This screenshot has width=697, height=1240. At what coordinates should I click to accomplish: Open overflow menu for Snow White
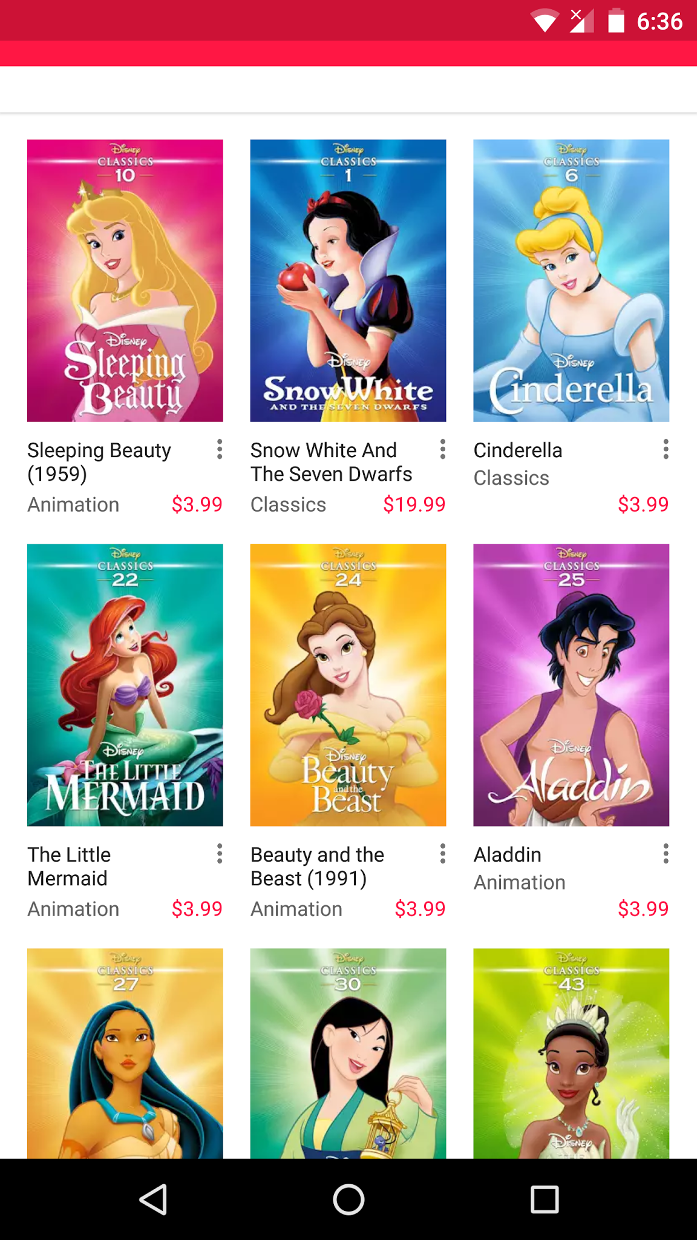coord(443,449)
